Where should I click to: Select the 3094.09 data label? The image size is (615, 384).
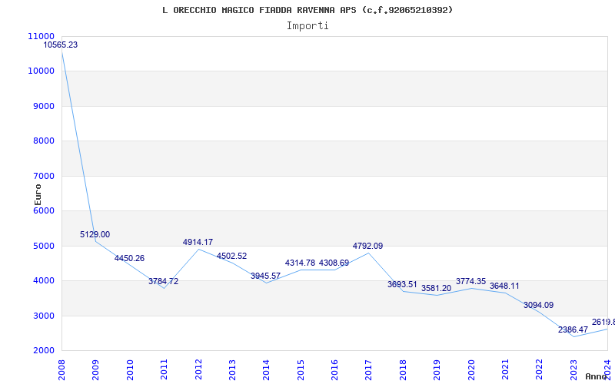pos(539,305)
